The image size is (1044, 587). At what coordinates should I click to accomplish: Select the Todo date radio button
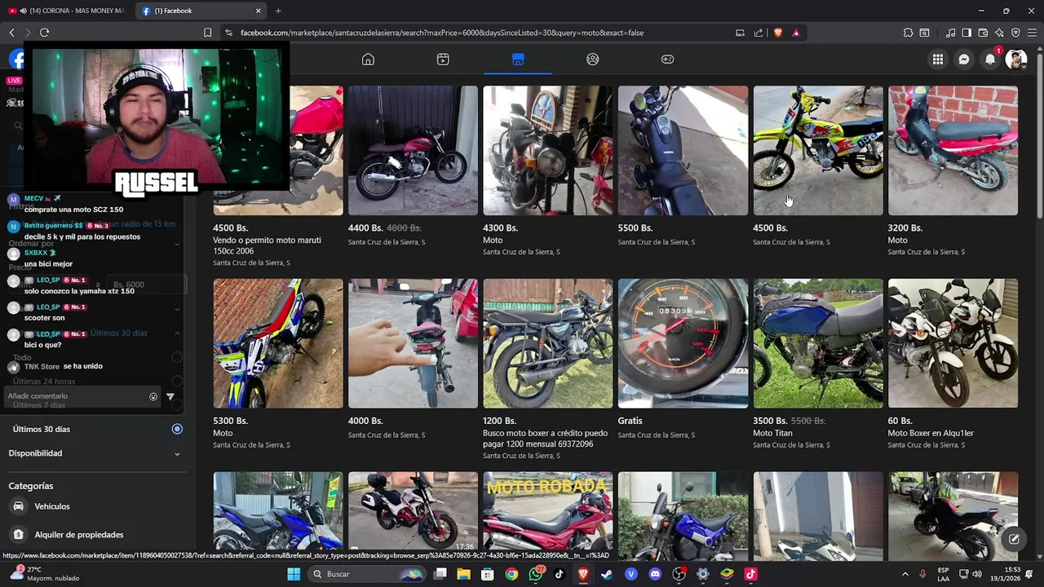(177, 357)
